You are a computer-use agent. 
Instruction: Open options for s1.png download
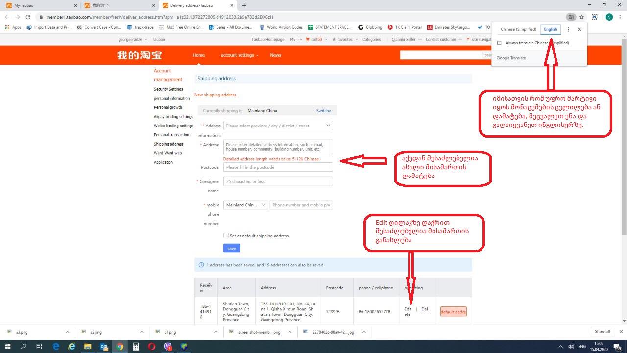(x=216, y=332)
